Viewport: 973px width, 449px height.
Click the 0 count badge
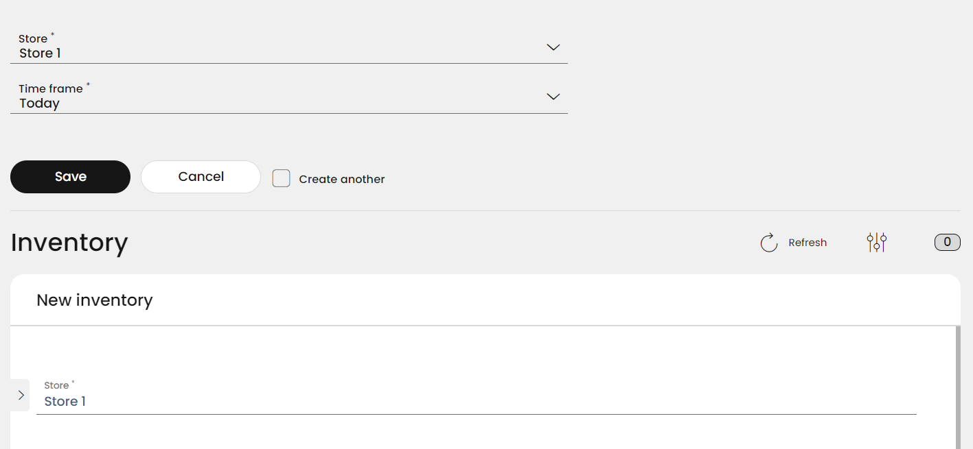948,242
